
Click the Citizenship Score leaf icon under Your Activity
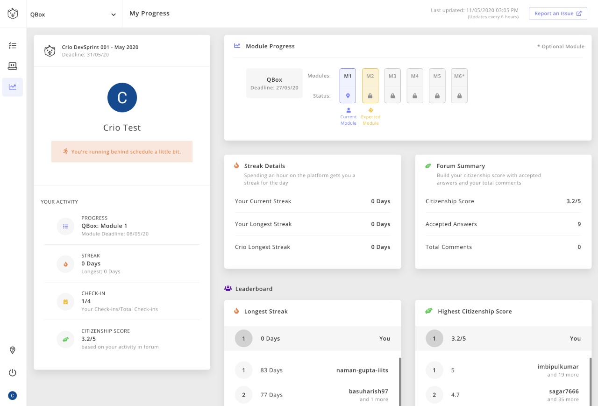click(65, 339)
